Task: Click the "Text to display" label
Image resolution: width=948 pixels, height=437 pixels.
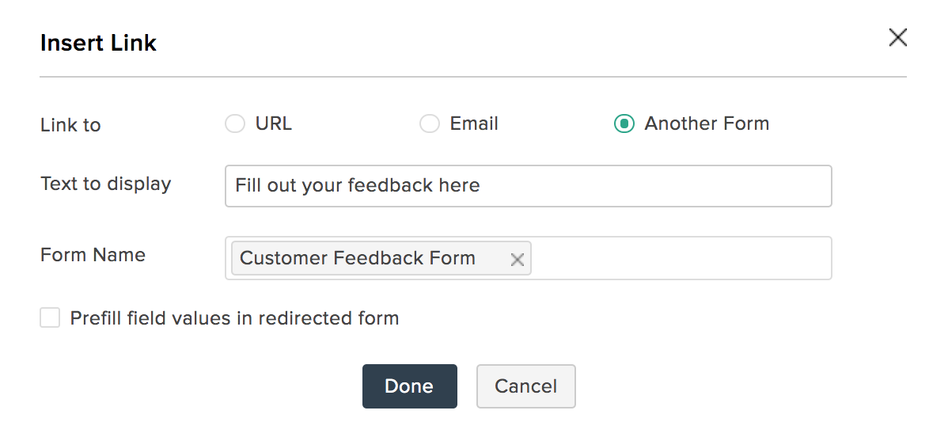Action: point(106,184)
